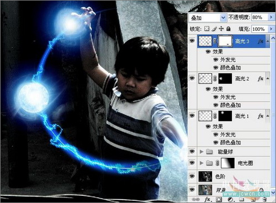Screen dimensions: 276x203
Task: Hide 效果 effects of 高光 2
Action: coord(208,89)
